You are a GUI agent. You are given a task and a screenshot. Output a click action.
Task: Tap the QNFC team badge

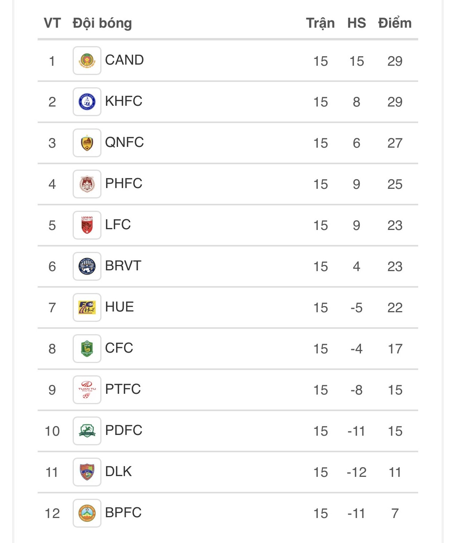coord(87,143)
